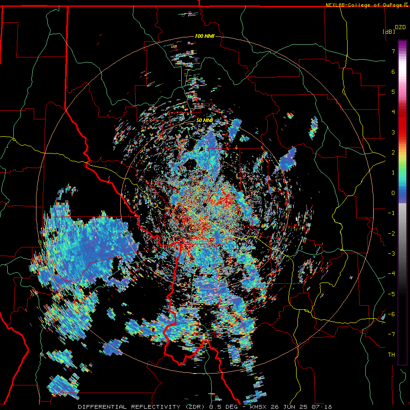Click the vertical ZDR color scale bar
The width and height of the screenshot is (410, 410).
[x=402, y=202]
